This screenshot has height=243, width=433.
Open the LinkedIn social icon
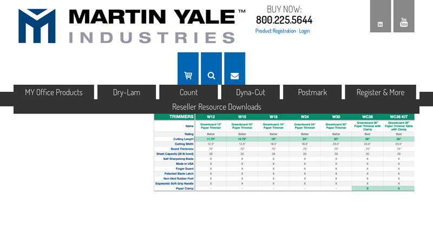380,16
